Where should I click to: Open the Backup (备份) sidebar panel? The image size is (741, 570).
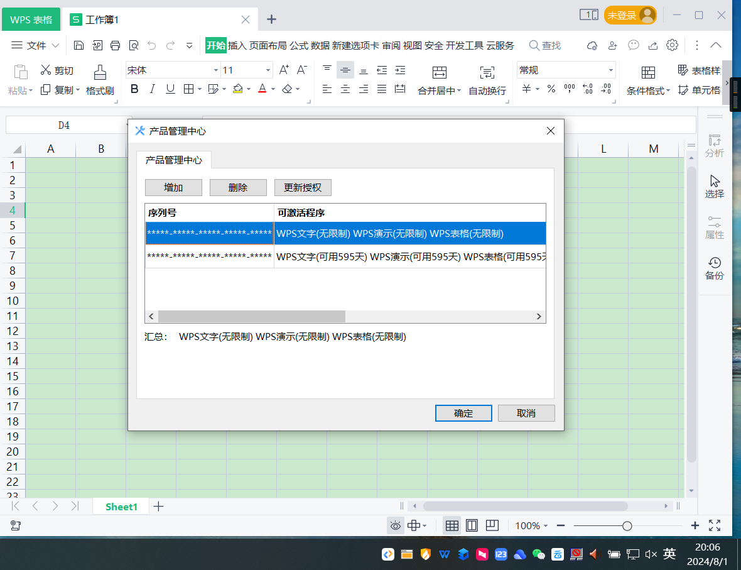pyautogui.click(x=714, y=268)
